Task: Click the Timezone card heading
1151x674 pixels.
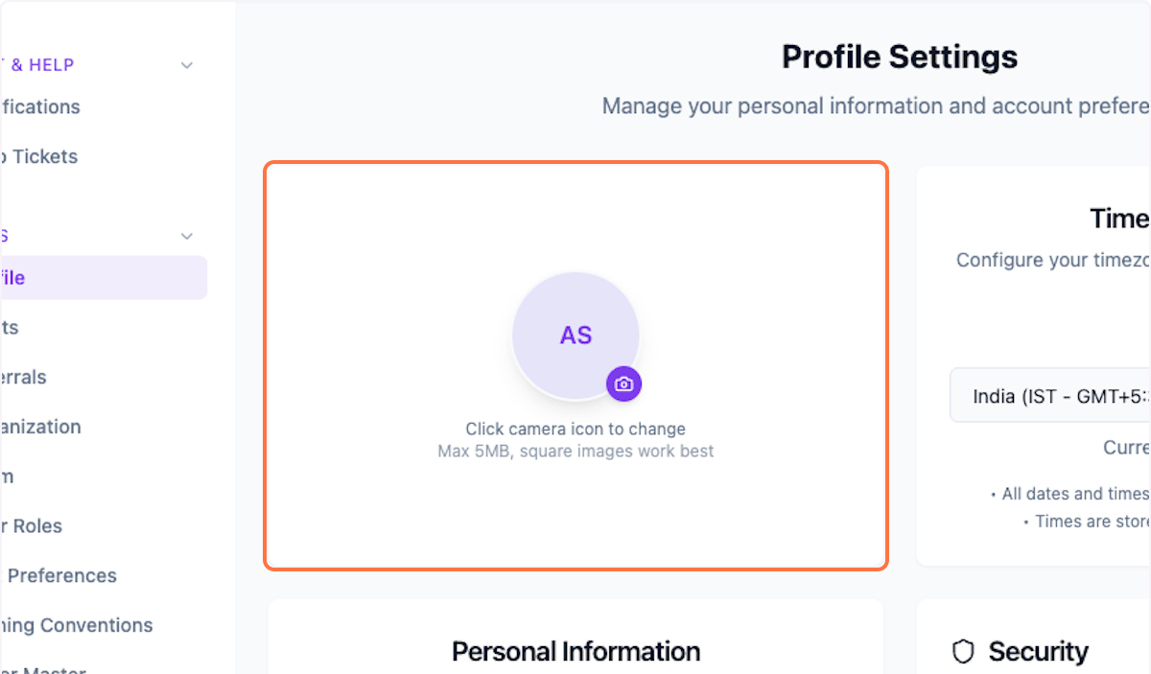Action: click(1118, 219)
